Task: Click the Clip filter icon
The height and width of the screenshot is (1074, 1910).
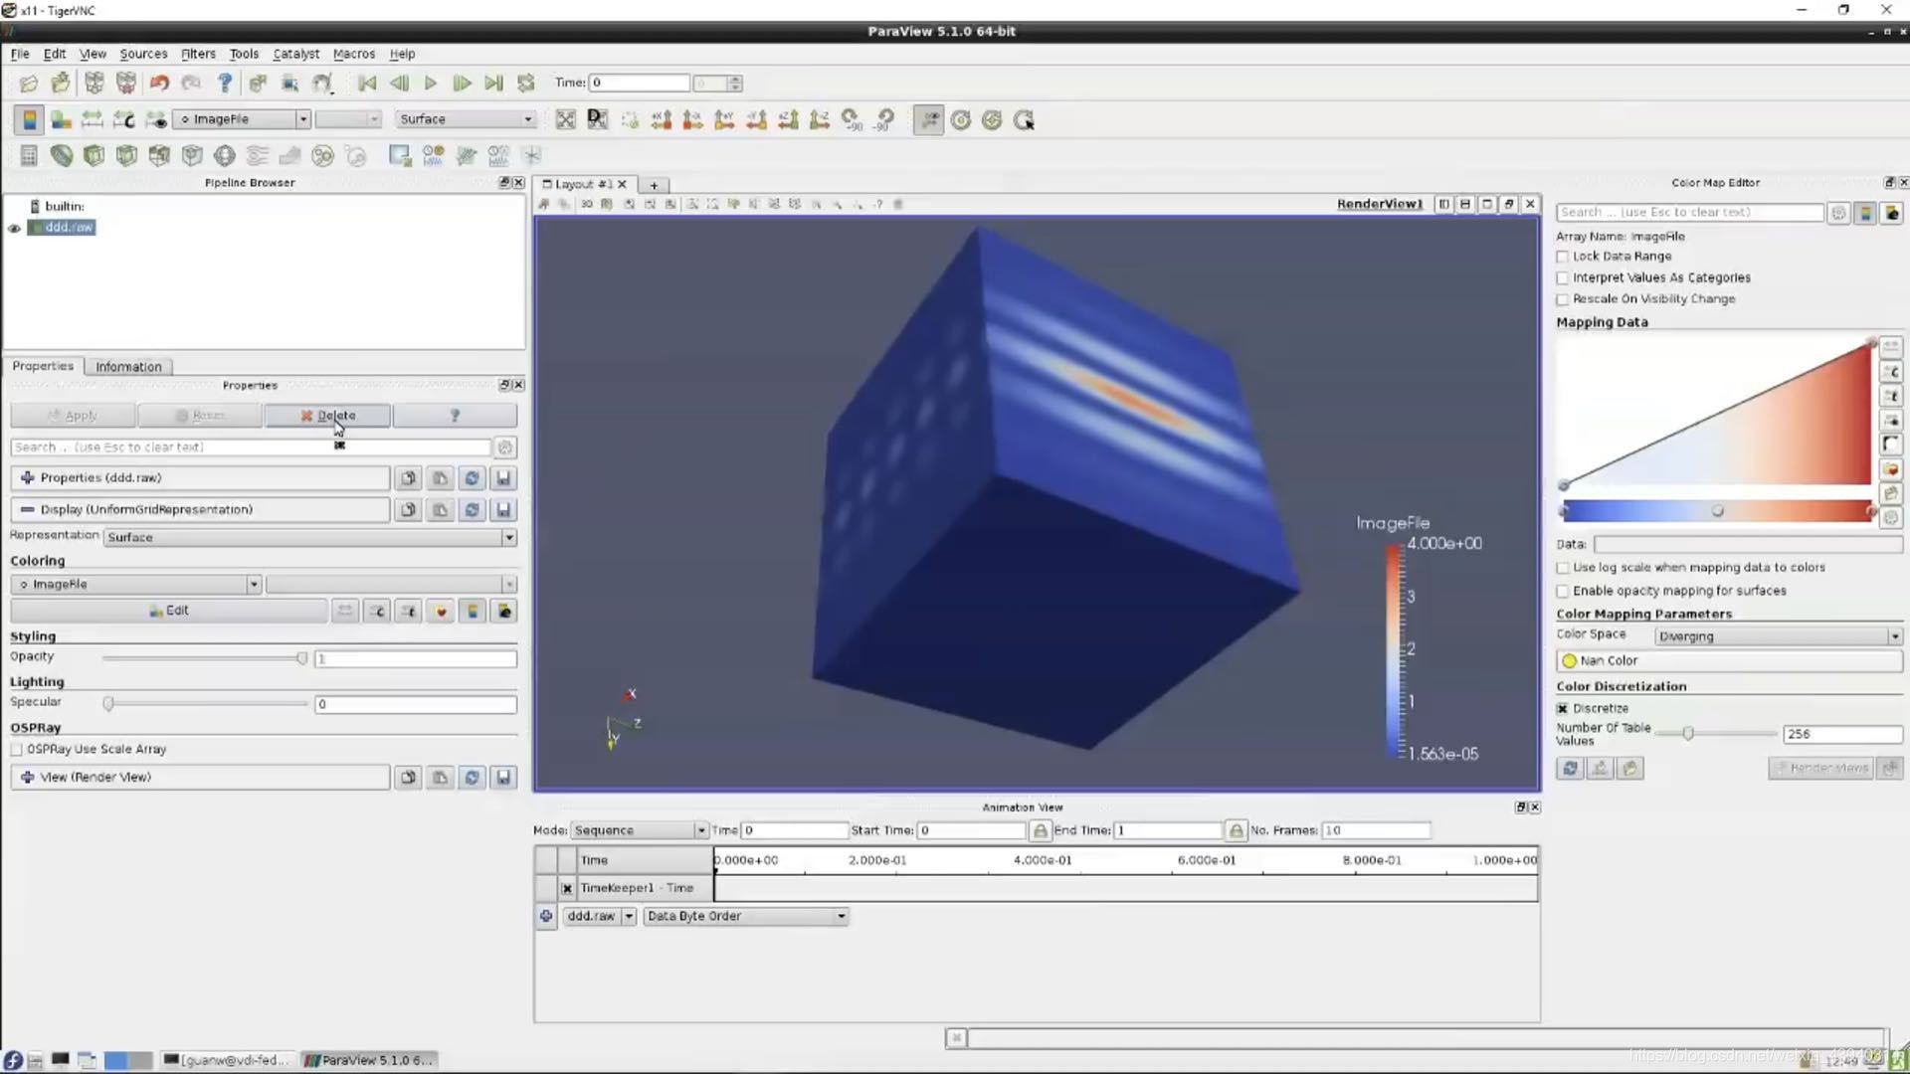Action: point(94,156)
